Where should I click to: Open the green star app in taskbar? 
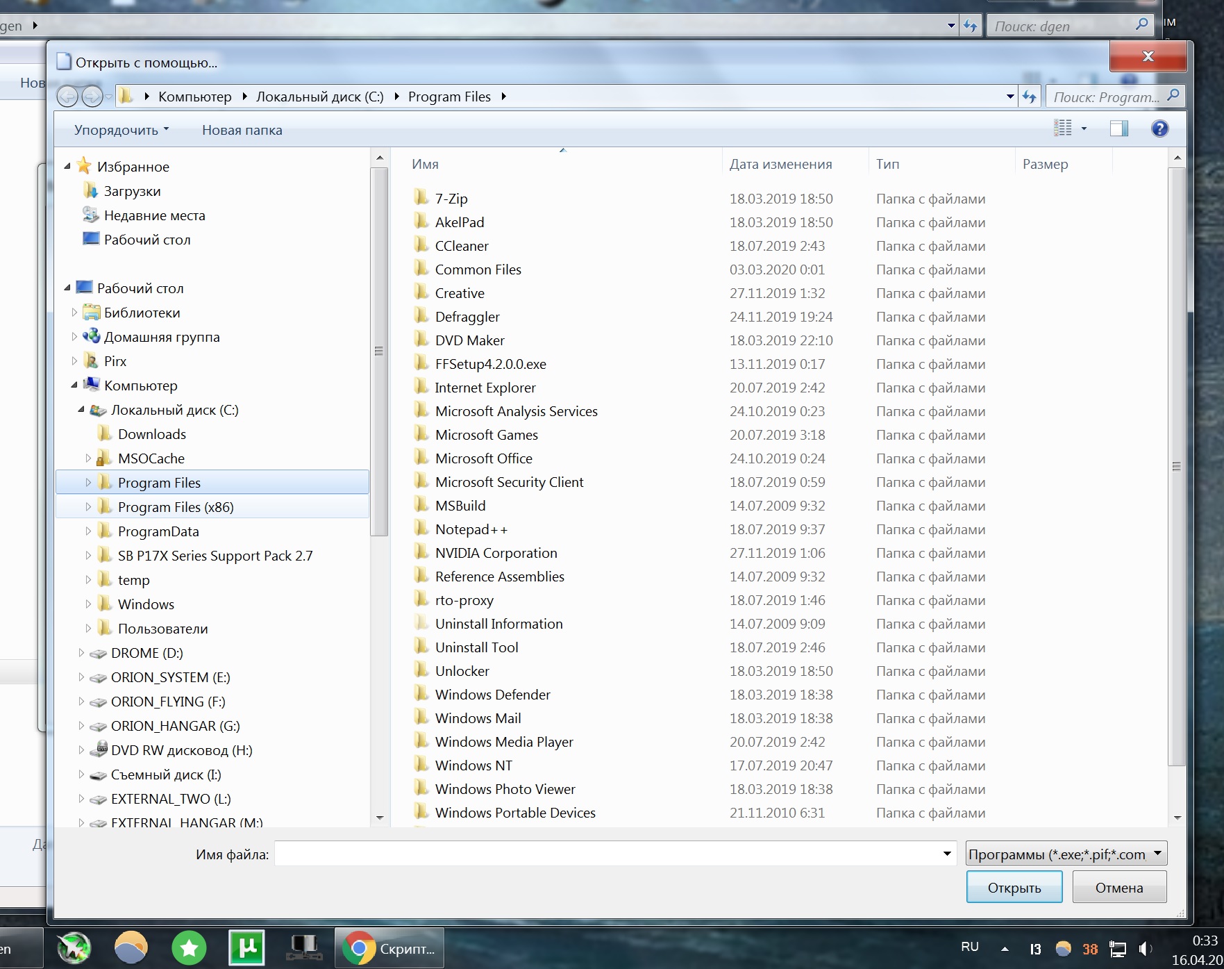189,948
